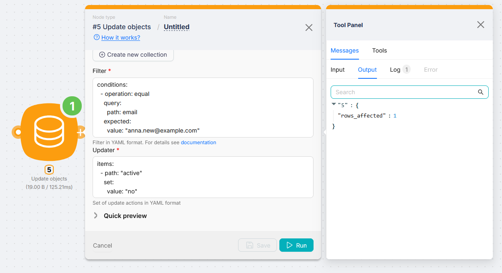Click the plus icon on Create new collection

(x=102, y=54)
